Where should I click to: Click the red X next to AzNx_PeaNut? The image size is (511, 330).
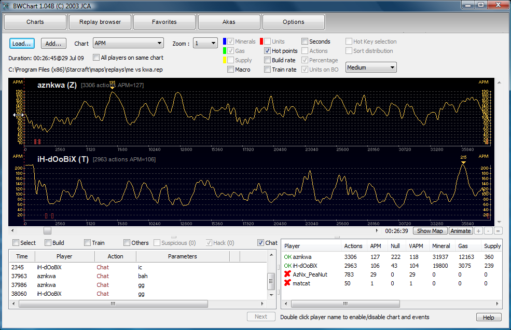[x=287, y=274]
